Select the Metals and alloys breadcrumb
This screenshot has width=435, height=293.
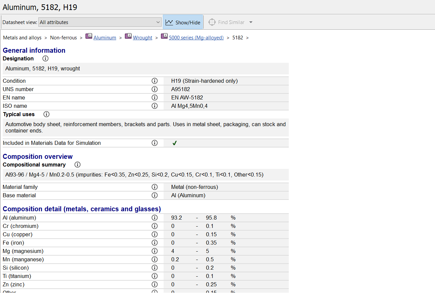click(22, 38)
